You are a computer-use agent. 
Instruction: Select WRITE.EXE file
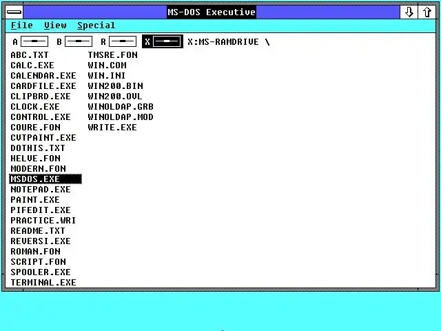pyautogui.click(x=112, y=127)
